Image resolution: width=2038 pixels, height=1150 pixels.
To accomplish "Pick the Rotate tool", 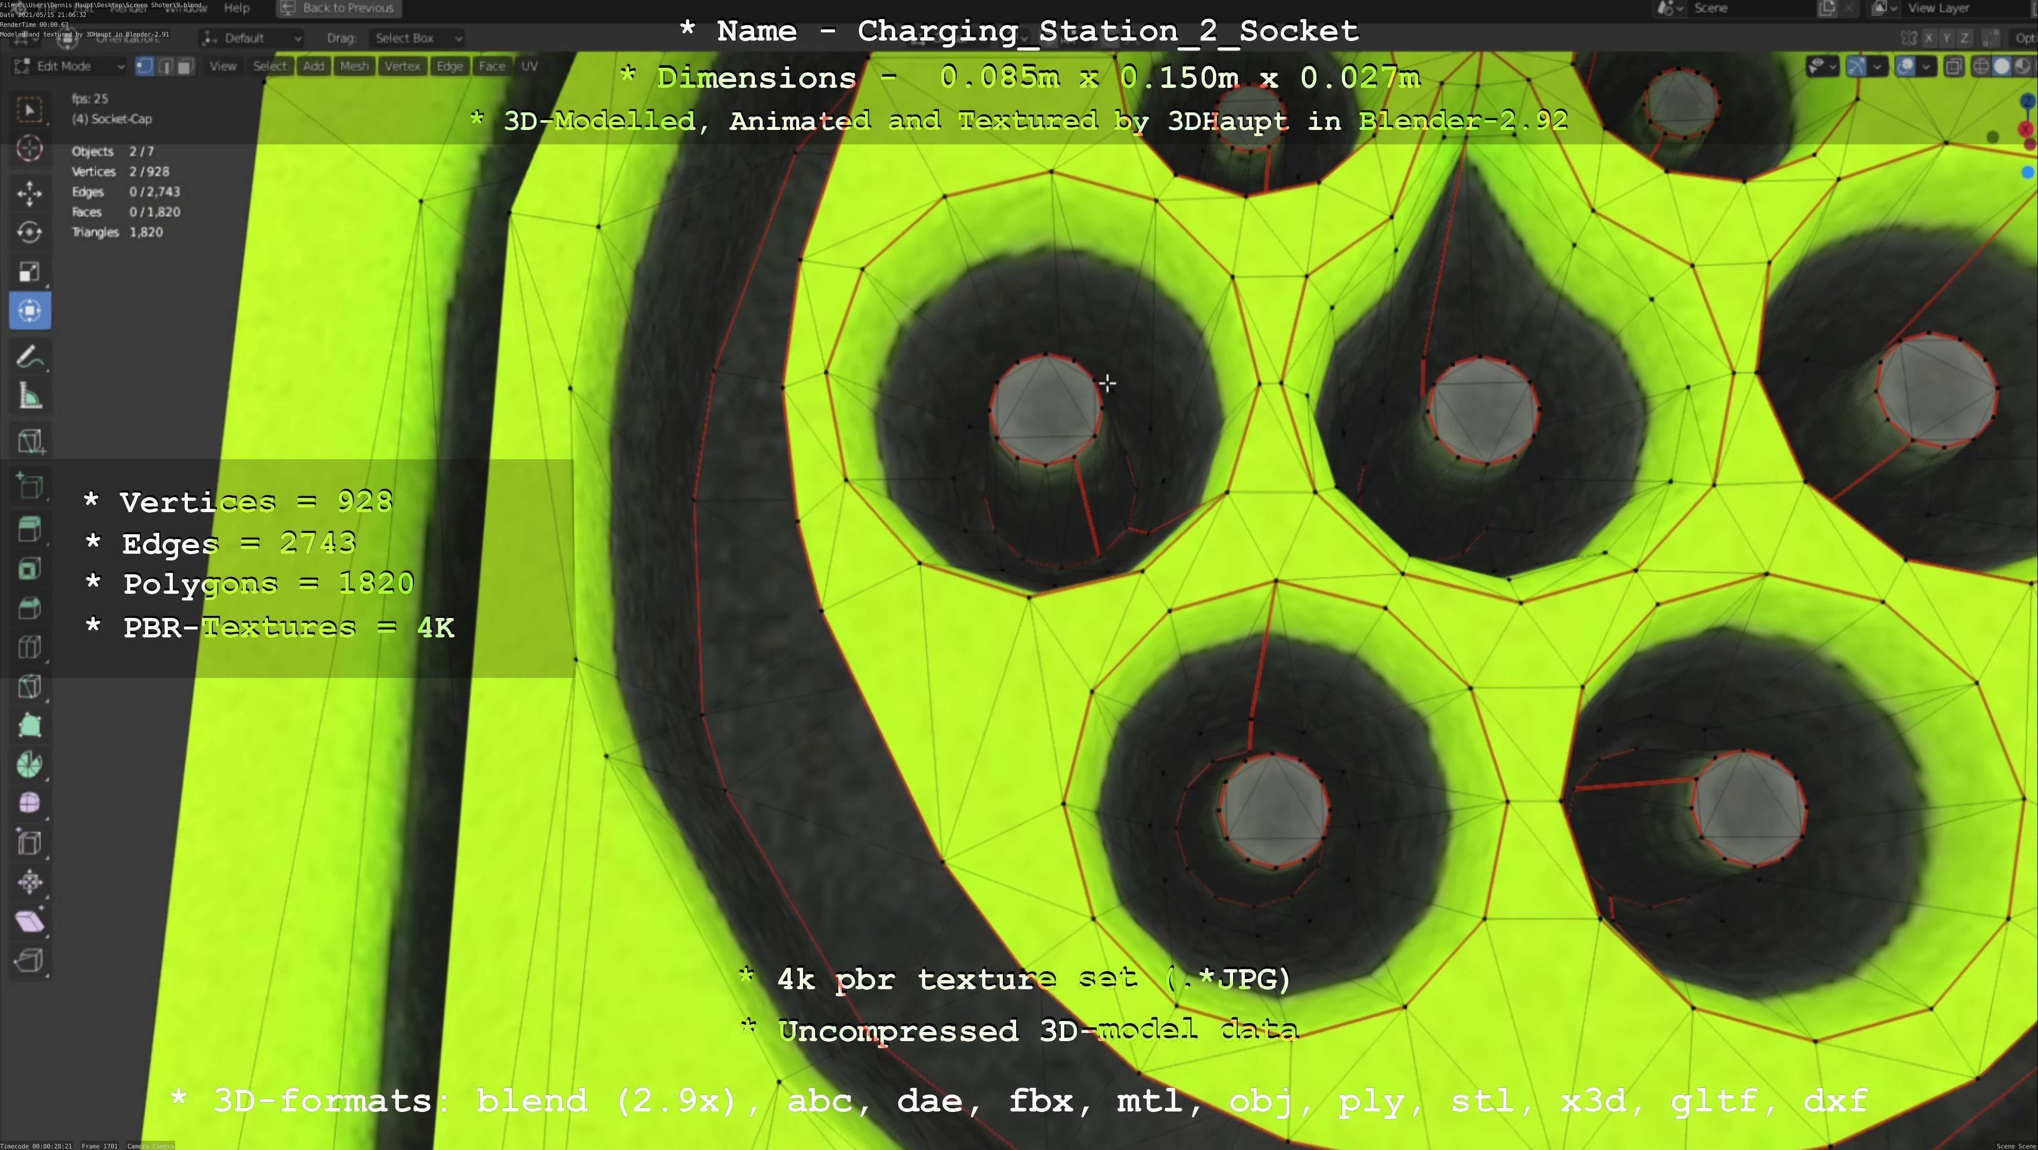I will point(29,232).
